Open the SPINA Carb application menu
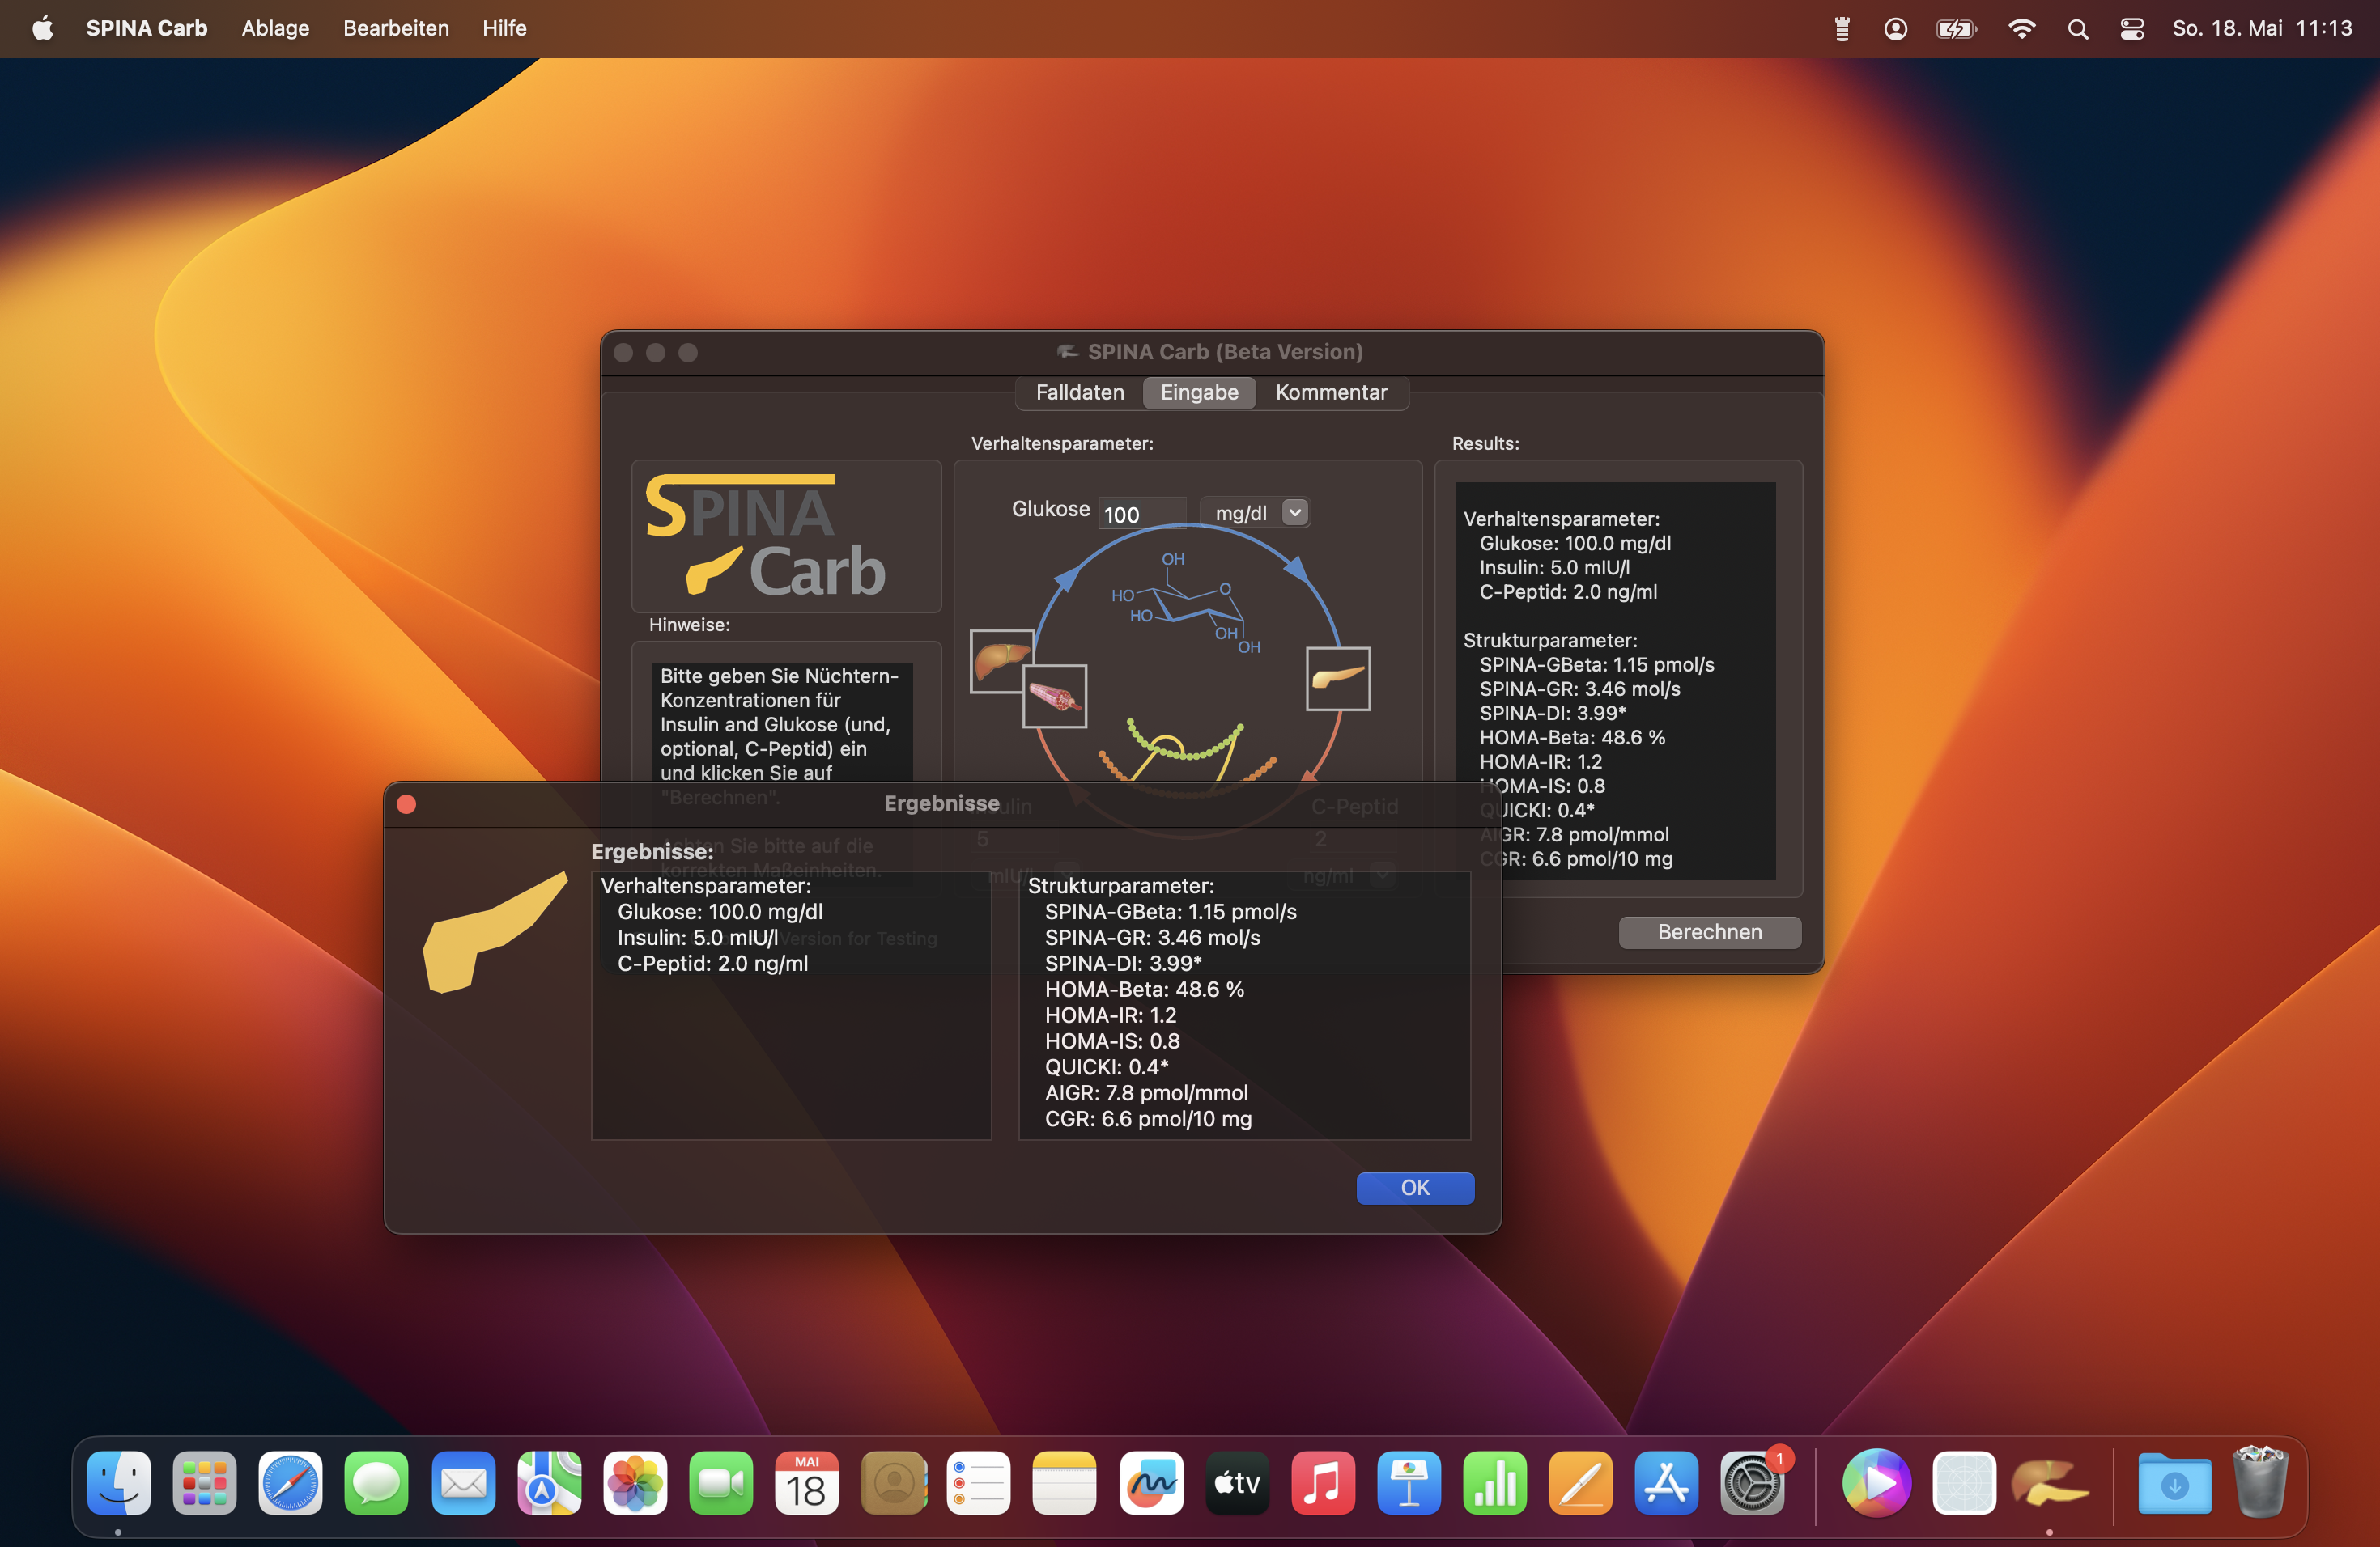Image resolution: width=2380 pixels, height=1547 pixels. coord(147,28)
